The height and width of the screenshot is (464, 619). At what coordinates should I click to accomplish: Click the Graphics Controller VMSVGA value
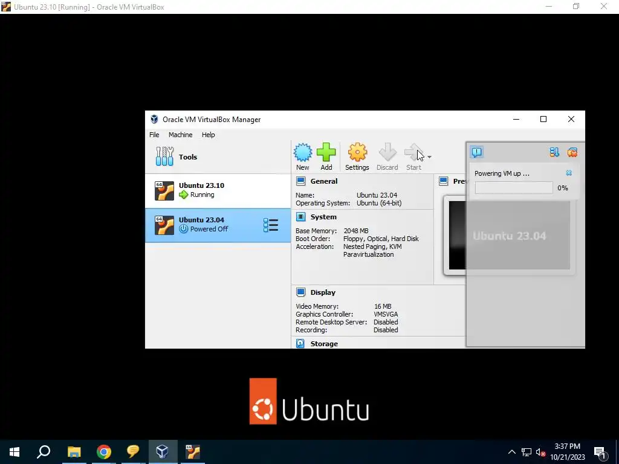(x=386, y=314)
